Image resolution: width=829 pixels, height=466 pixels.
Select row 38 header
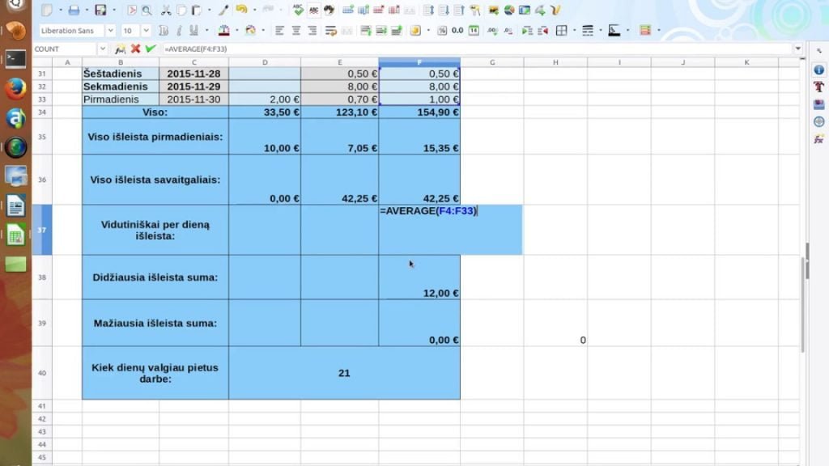coord(42,277)
